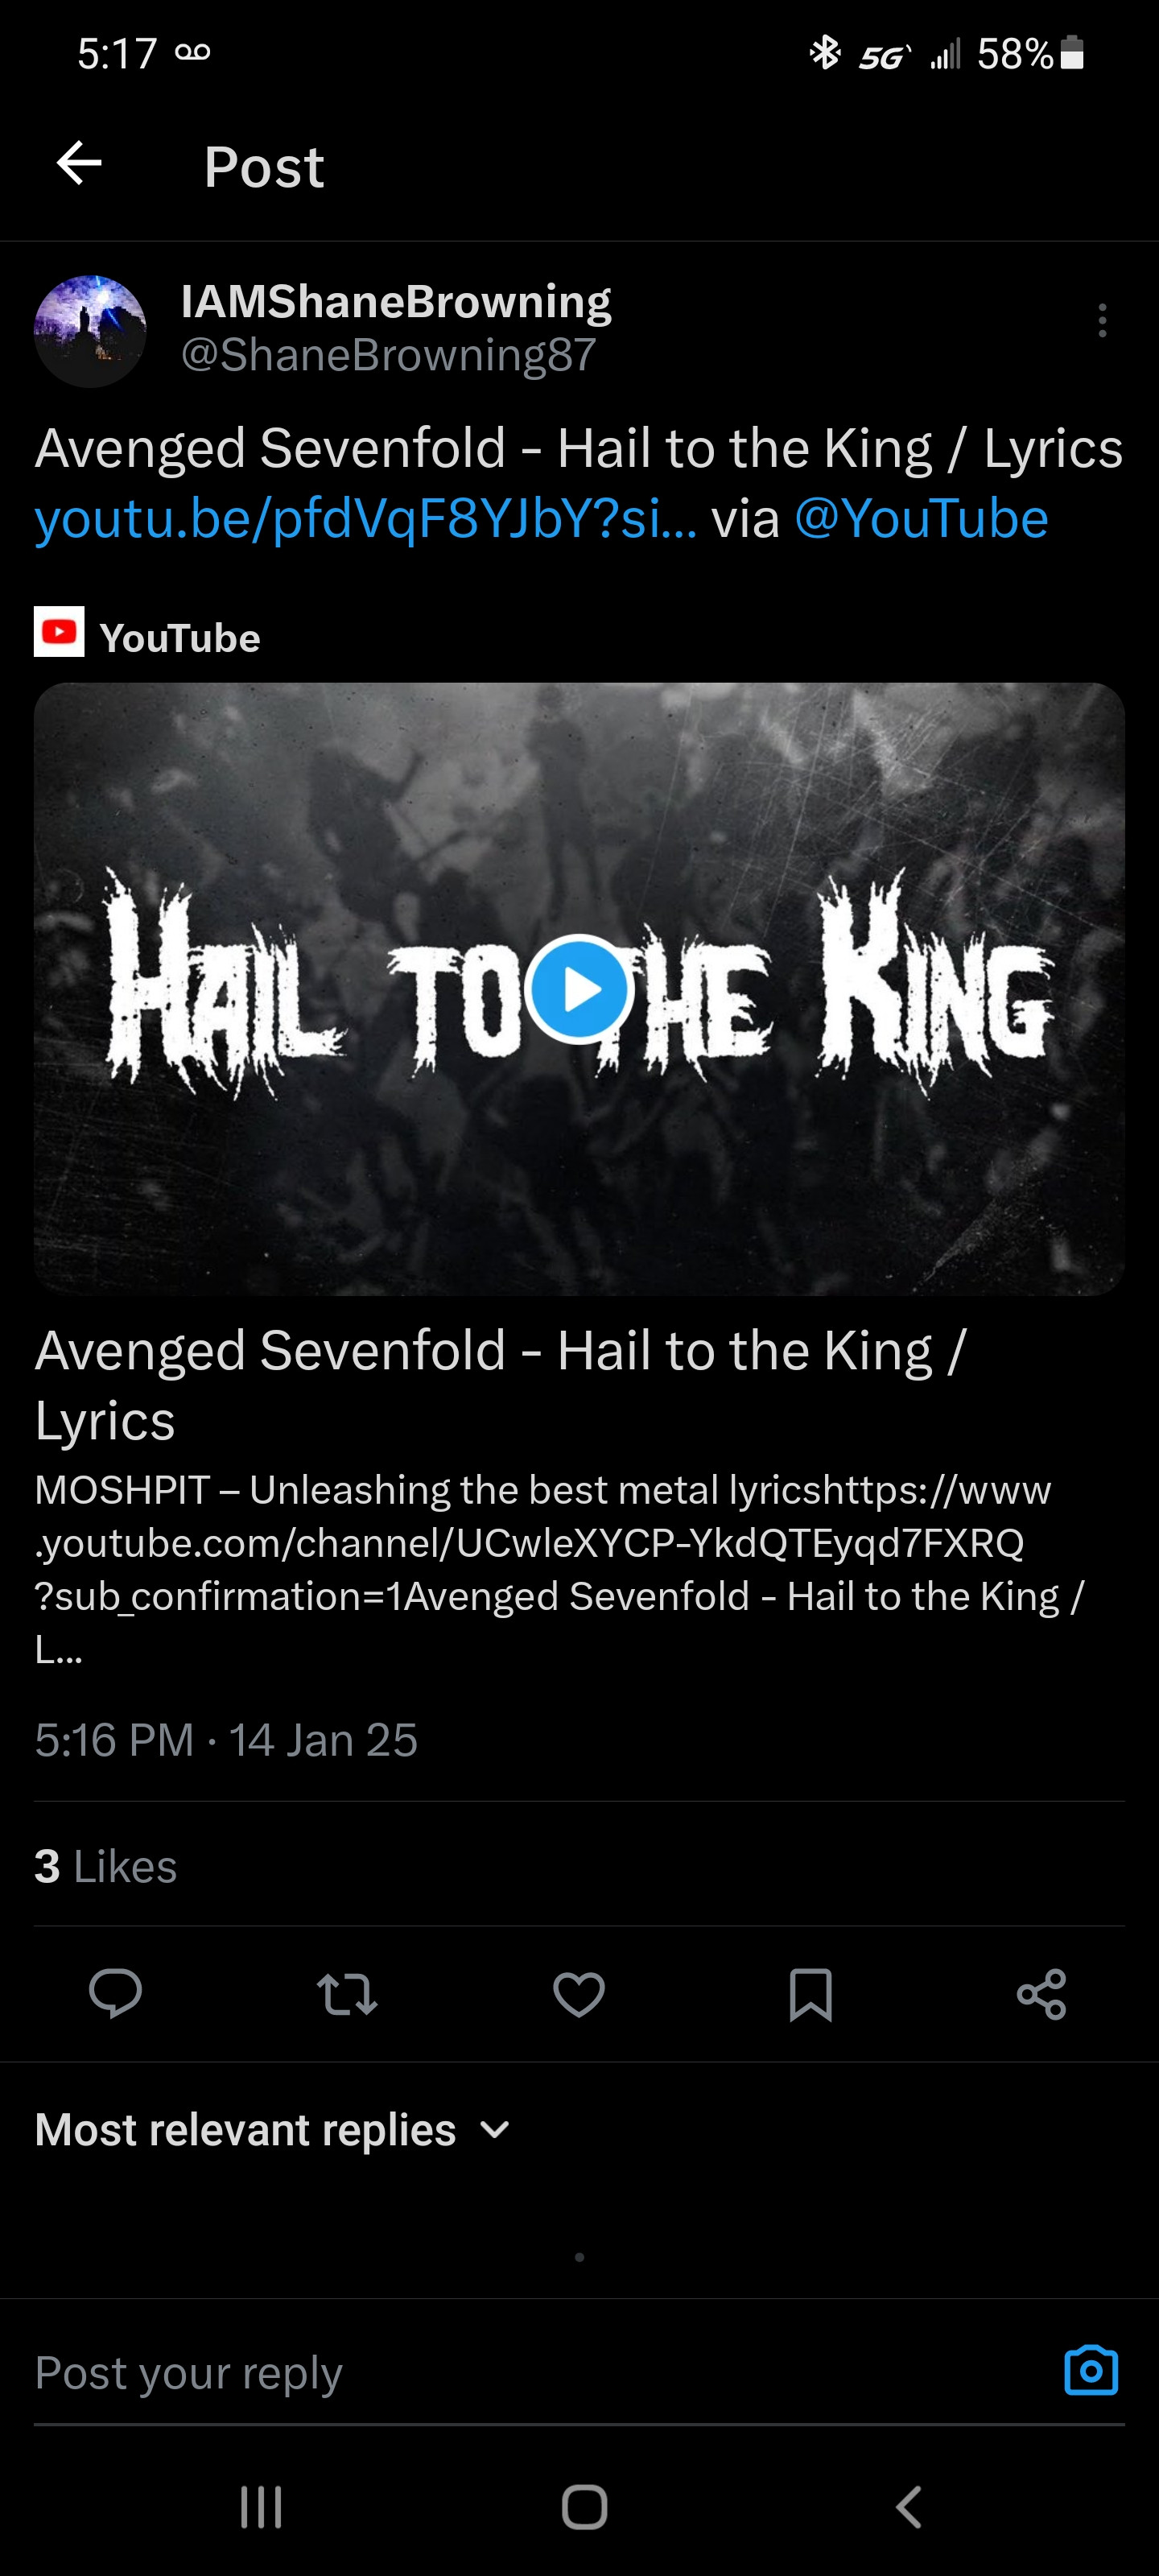
Task: Open the @ShaneBrowning87 username
Action: [x=388, y=355]
